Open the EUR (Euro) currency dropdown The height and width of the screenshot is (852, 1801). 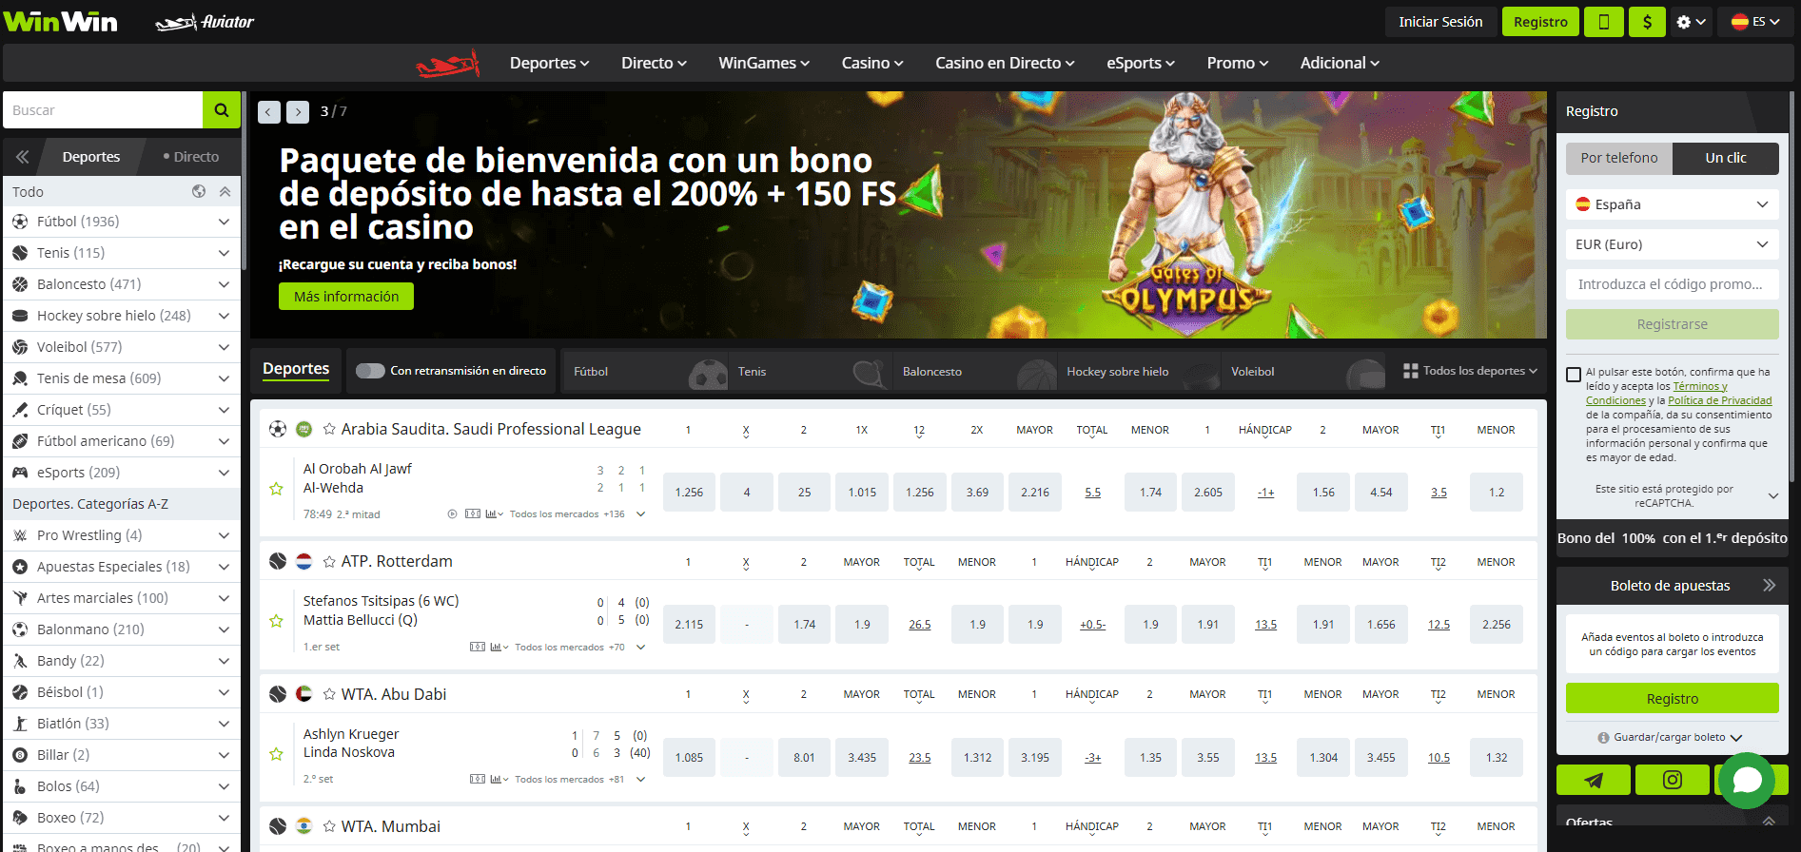(x=1673, y=244)
